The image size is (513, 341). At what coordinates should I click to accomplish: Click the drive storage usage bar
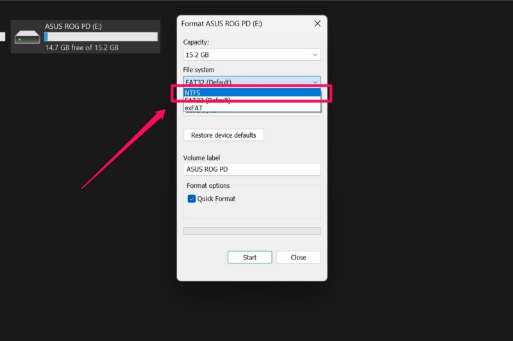pos(101,37)
